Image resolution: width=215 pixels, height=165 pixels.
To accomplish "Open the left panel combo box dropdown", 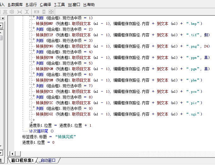I will point(1,25).
